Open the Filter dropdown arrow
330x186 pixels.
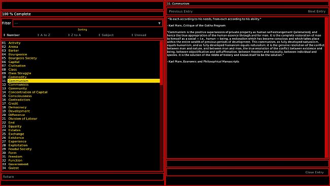point(159,23)
